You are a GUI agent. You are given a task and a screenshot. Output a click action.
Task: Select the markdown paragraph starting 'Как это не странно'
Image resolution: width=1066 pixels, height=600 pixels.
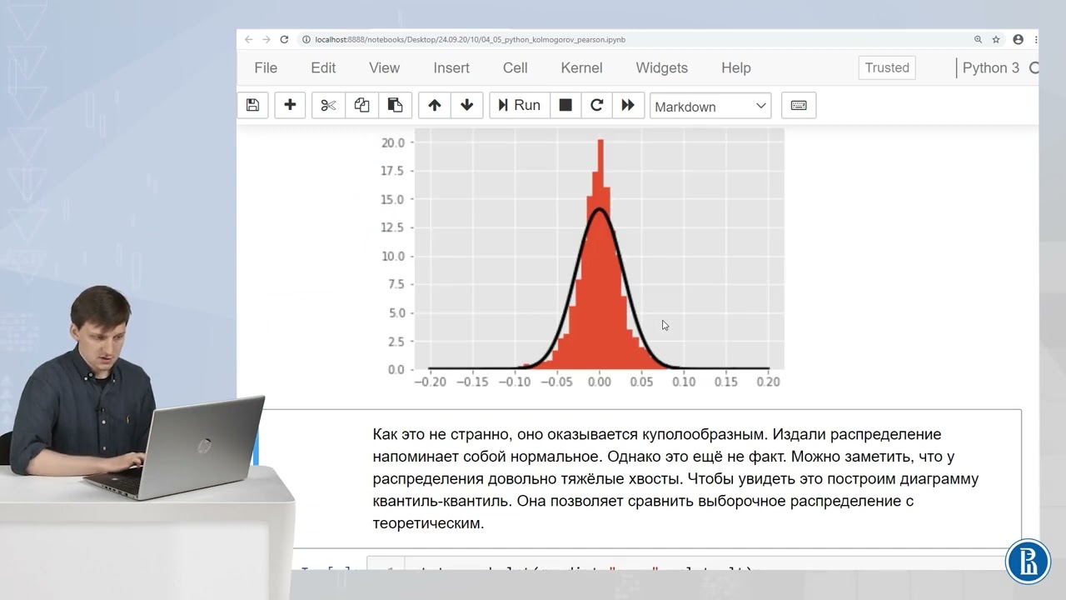click(675, 479)
